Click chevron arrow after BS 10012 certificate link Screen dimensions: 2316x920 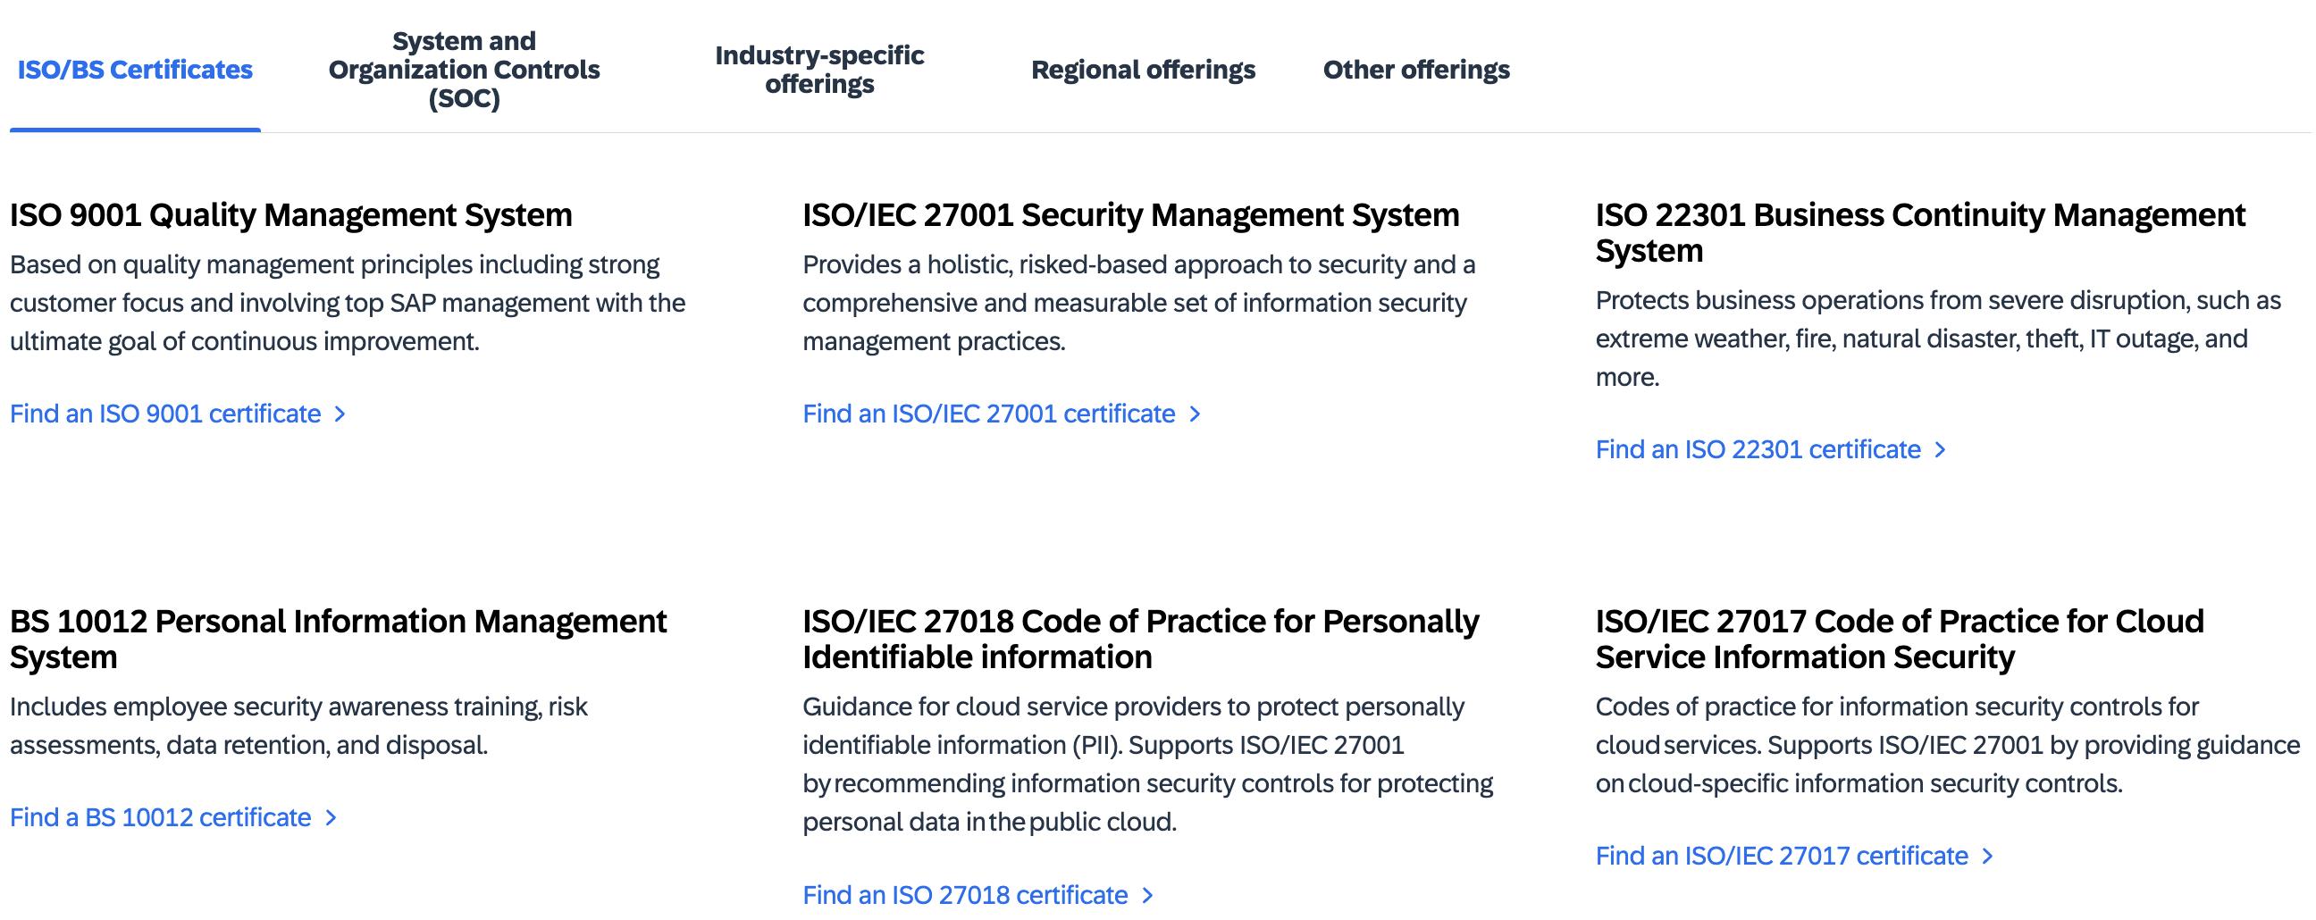click(x=331, y=817)
